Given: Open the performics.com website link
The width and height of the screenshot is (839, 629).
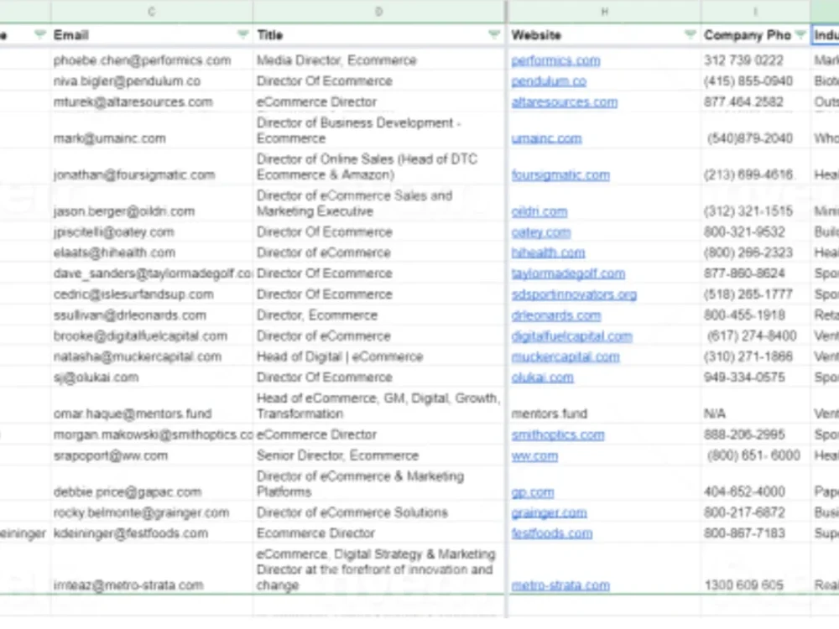Looking at the screenshot, I should coord(555,60).
